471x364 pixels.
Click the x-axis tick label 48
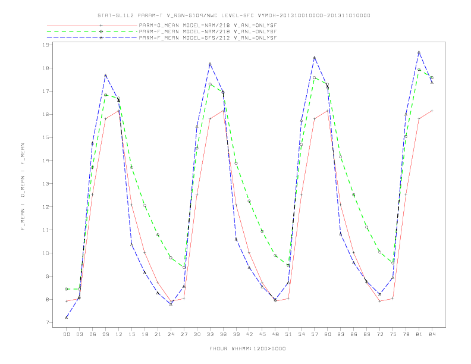tap(275, 334)
